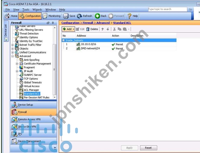Click the search topic input field
The image size is (200, 153).
click(x=167, y=9)
